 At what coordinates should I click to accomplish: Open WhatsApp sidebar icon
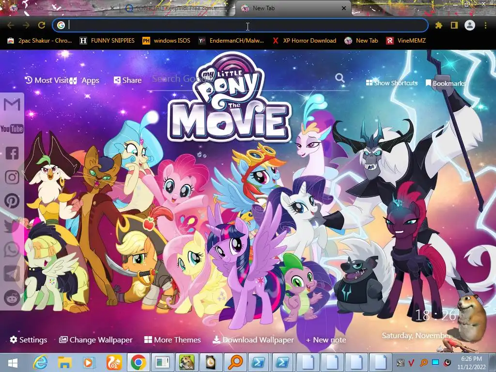pos(12,249)
